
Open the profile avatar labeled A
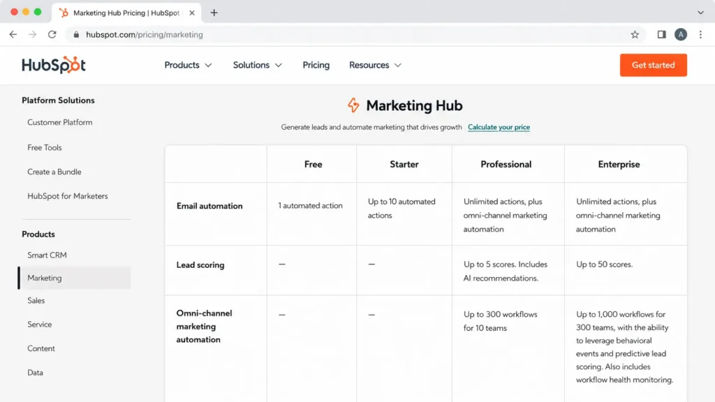pyautogui.click(x=681, y=35)
